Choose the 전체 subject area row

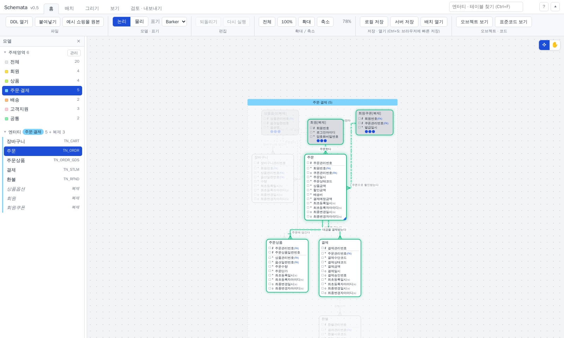click(42, 62)
